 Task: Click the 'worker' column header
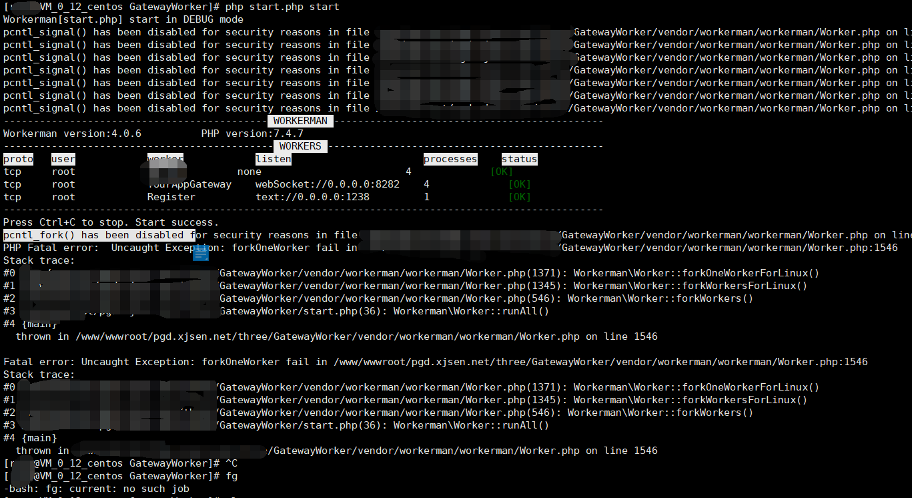[165, 159]
